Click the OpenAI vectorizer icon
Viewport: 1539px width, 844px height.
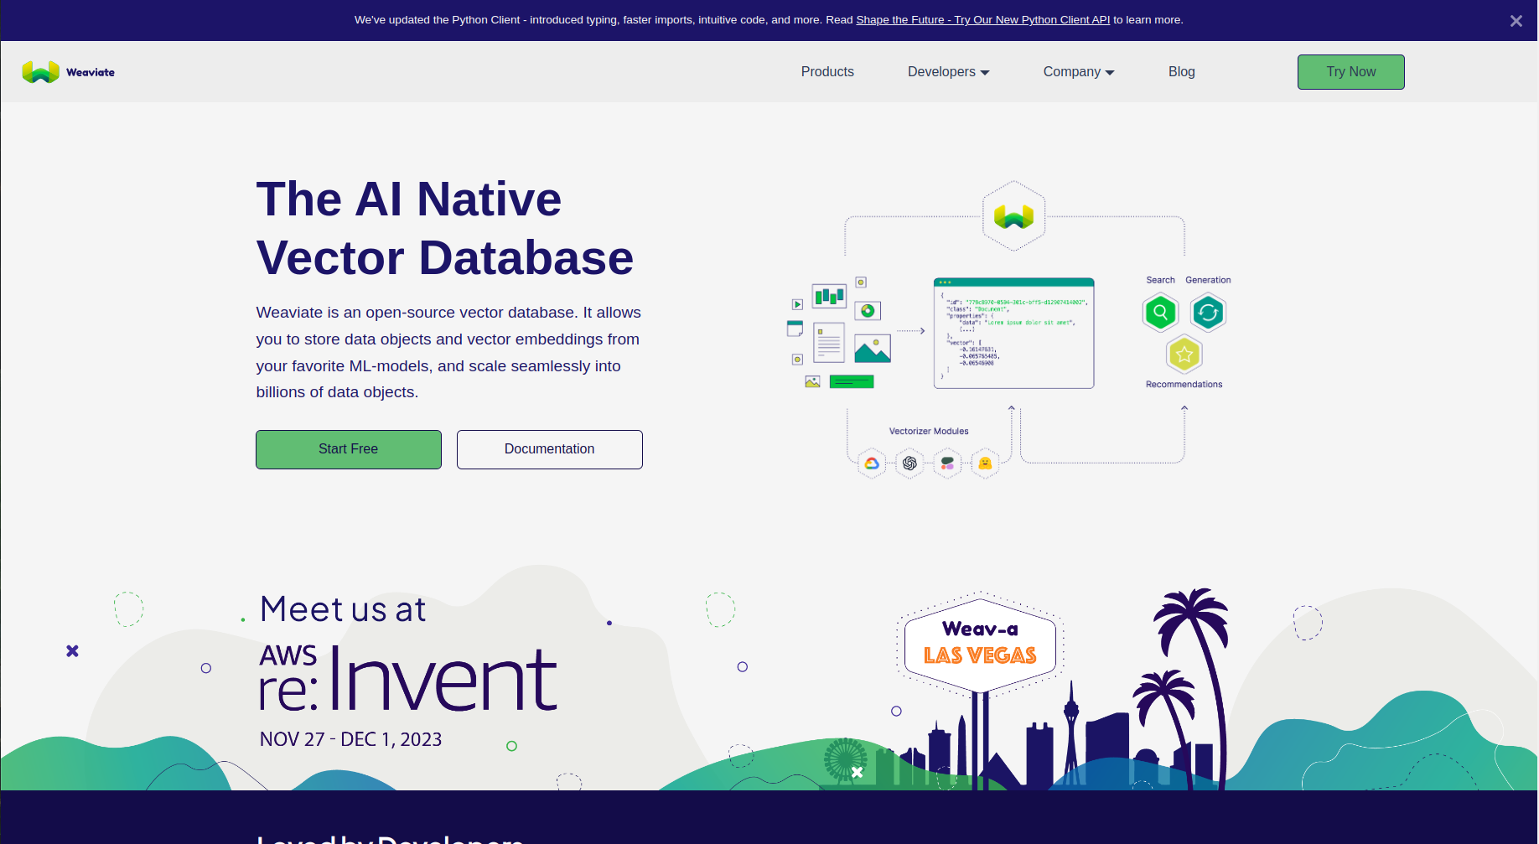click(909, 463)
